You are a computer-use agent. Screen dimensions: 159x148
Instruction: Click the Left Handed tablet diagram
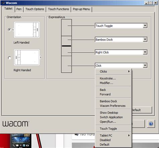[27, 30]
